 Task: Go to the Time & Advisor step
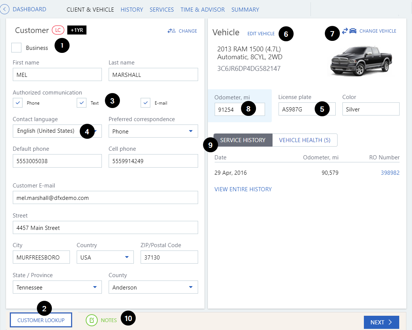point(203,9)
